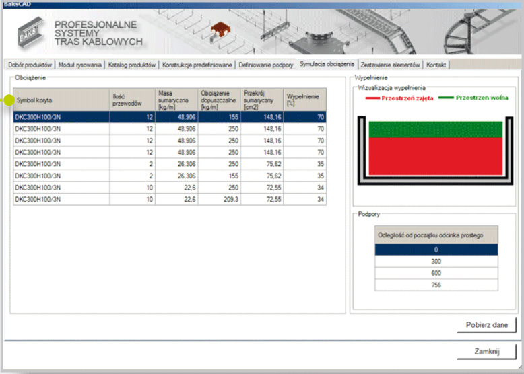
Task: Sort by Symbol koryta column header
Action: coord(61,100)
